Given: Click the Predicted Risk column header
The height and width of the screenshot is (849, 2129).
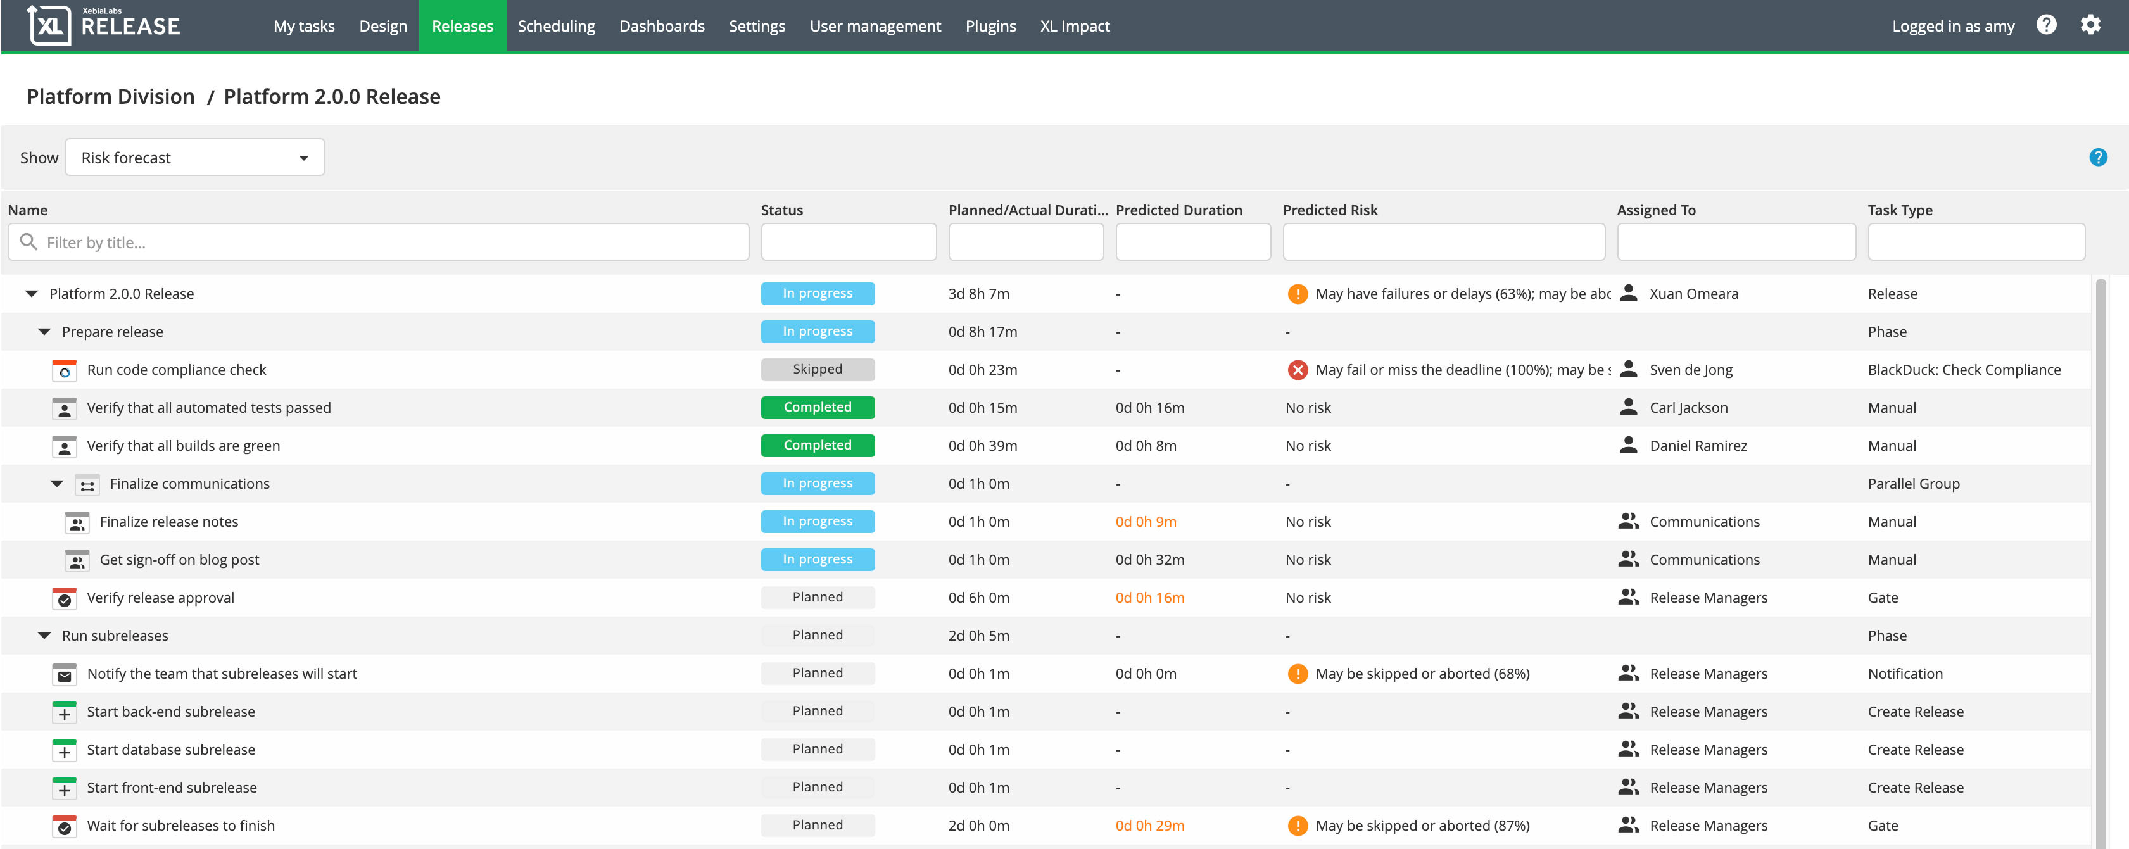Looking at the screenshot, I should tap(1330, 210).
